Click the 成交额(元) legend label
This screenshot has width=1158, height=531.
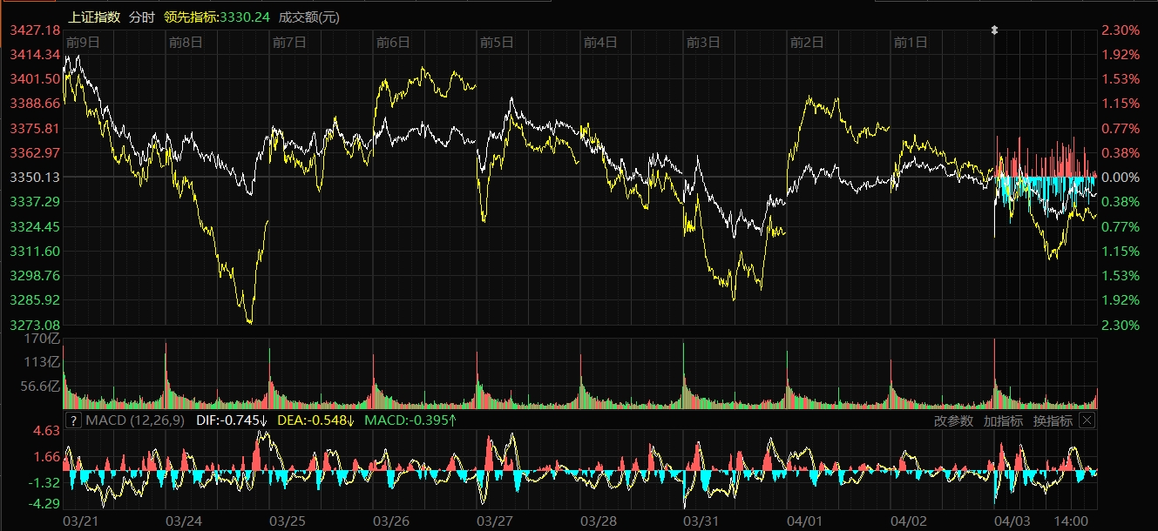coord(309,17)
